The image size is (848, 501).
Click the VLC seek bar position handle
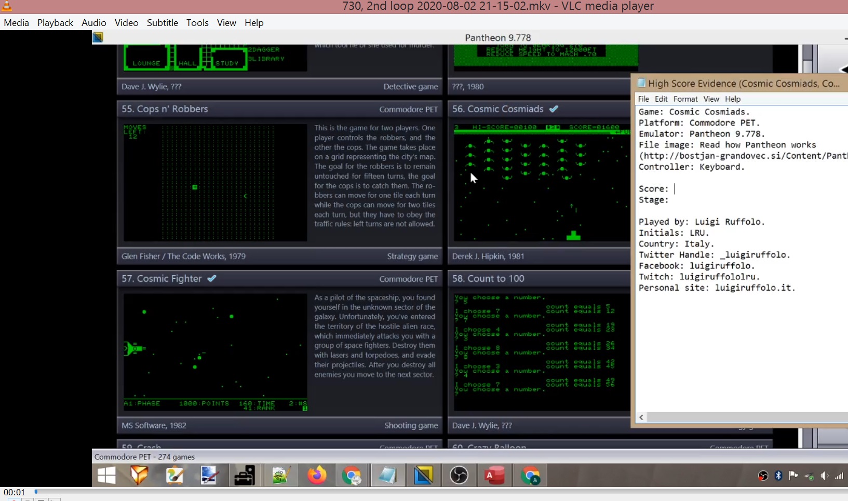tap(36, 491)
